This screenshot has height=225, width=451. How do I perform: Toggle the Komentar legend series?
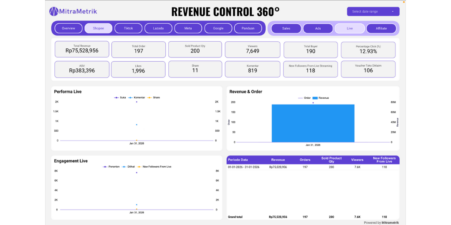(x=139, y=97)
